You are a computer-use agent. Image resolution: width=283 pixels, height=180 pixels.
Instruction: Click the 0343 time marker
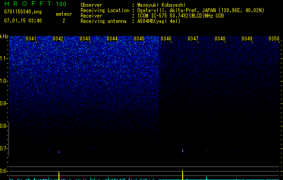point(85,39)
